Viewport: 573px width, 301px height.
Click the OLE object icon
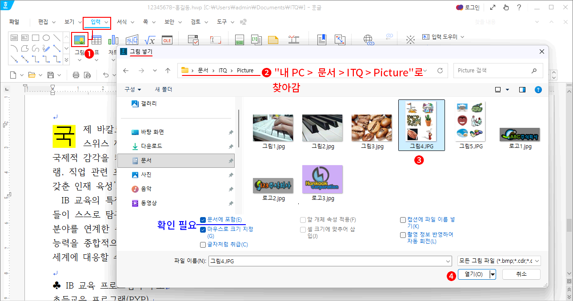click(x=167, y=40)
